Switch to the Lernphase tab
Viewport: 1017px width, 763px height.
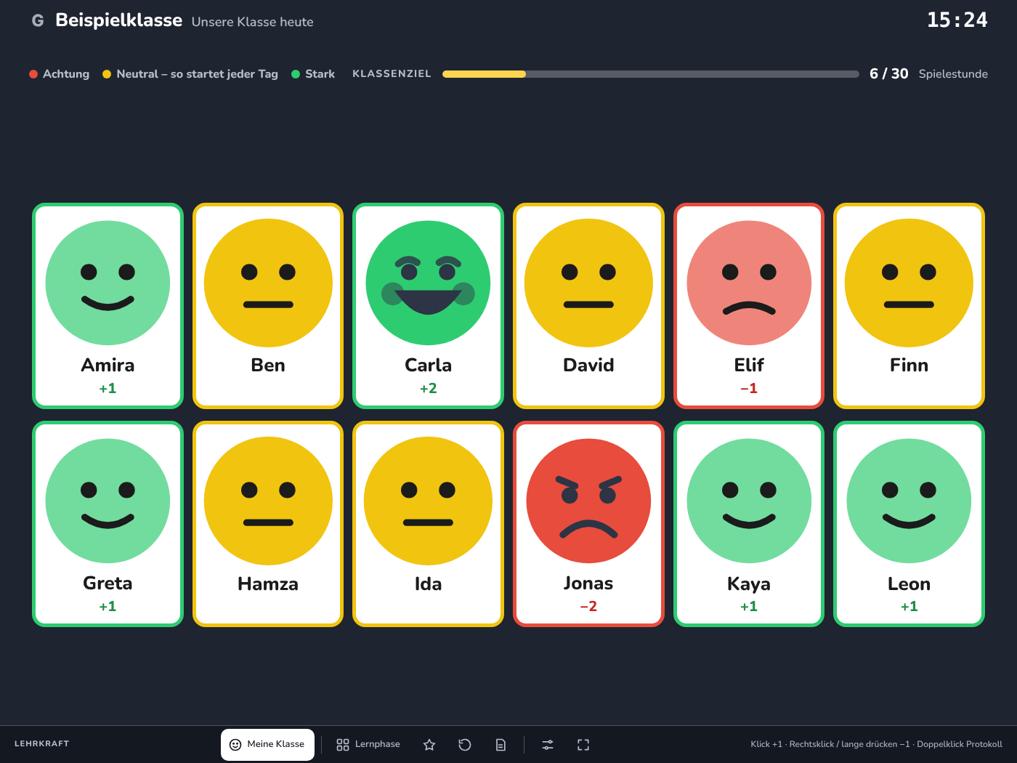click(x=368, y=745)
